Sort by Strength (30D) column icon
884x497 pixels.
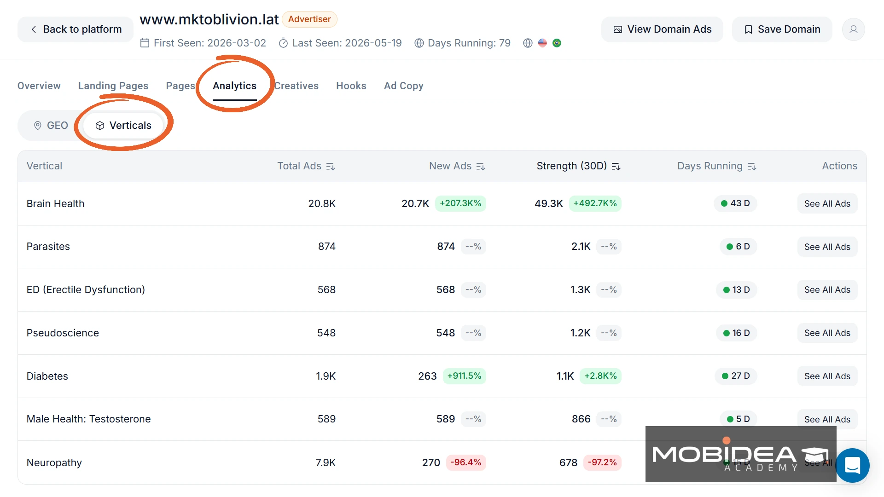click(616, 167)
